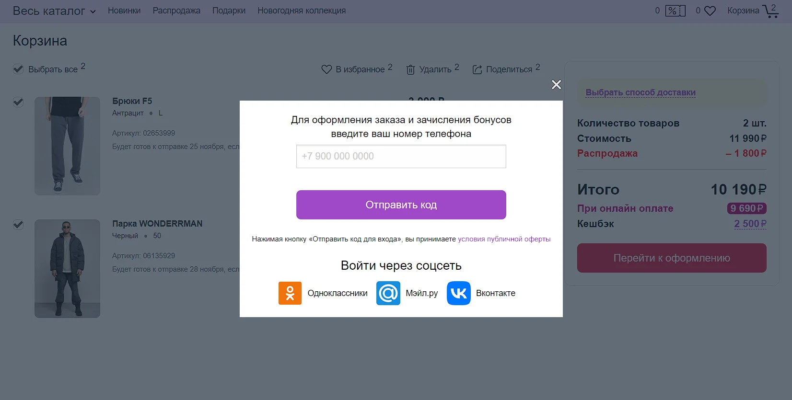This screenshot has height=400, width=792.
Task: Open 'Выбрать способ доставки' delivery options
Action: pyautogui.click(x=641, y=92)
